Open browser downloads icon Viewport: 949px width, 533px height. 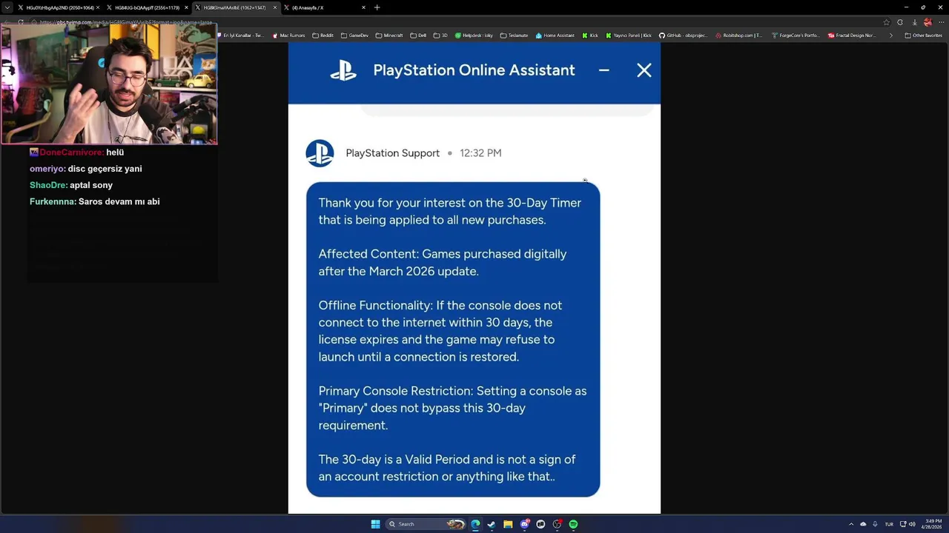(x=915, y=22)
